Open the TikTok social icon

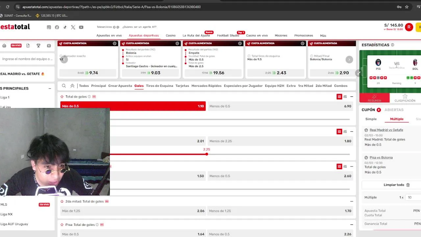click(x=65, y=27)
